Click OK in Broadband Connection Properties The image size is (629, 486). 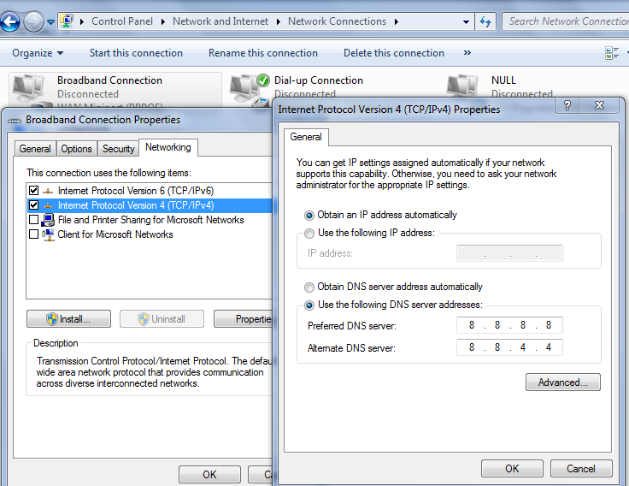click(209, 474)
